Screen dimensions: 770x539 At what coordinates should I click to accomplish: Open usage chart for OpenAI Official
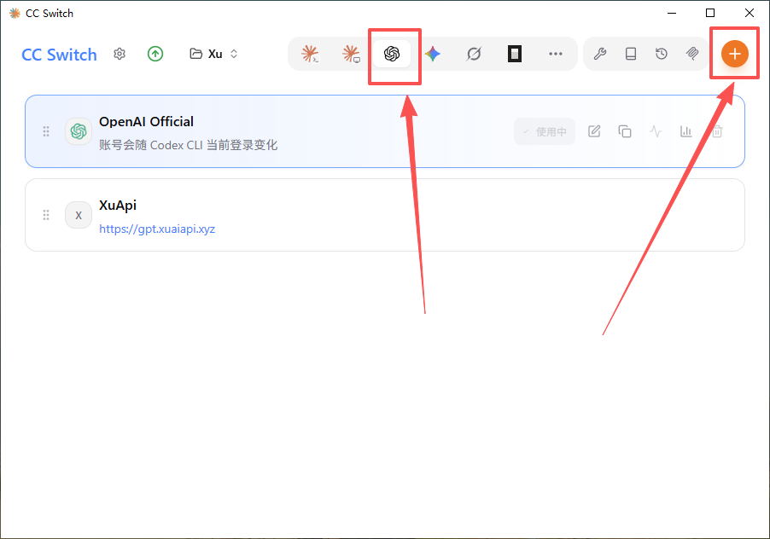(x=686, y=131)
